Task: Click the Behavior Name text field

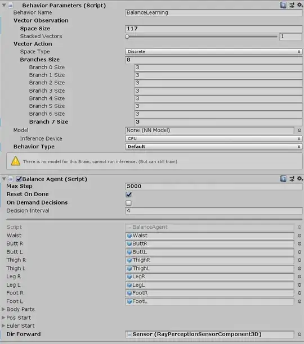Action: (213, 12)
